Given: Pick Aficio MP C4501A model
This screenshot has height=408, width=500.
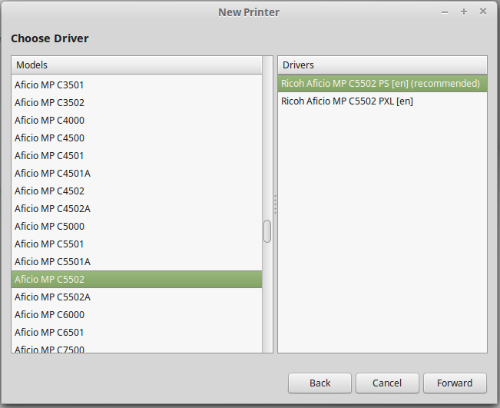Looking at the screenshot, I should [137, 173].
